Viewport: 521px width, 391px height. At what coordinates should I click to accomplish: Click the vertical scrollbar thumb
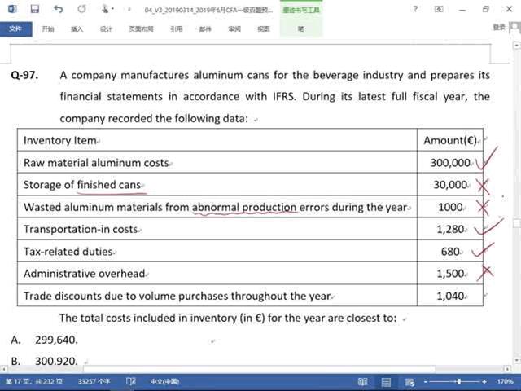coord(517,223)
